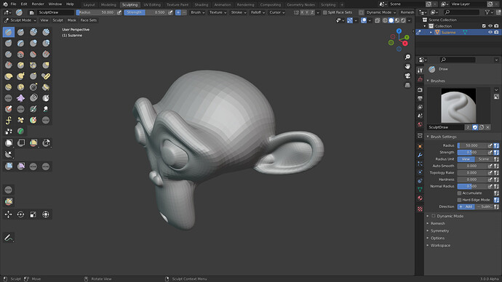Viewport: 502px width, 282px height.
Task: Select the Inflate brush tool
Action: click(x=33, y=43)
